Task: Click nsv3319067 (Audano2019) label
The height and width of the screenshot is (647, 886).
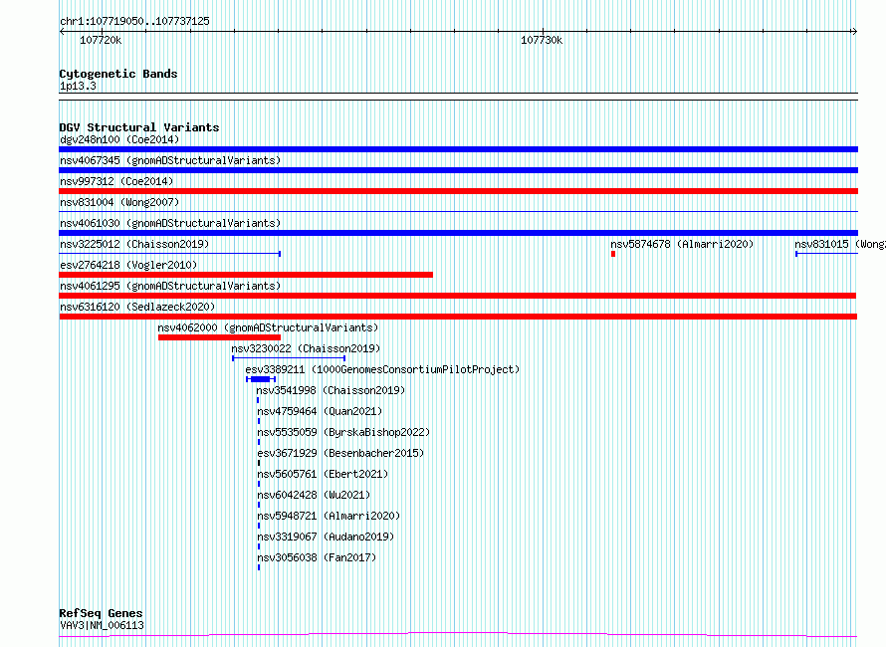Action: 326,537
